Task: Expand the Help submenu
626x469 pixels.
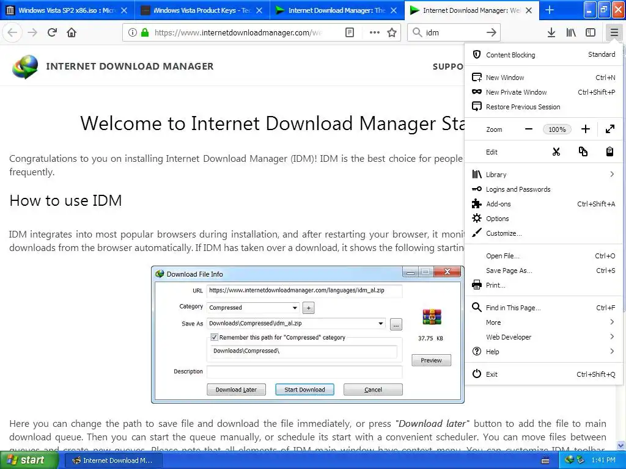Action: pos(543,352)
